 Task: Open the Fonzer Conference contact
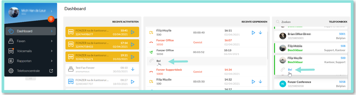(x=311, y=84)
